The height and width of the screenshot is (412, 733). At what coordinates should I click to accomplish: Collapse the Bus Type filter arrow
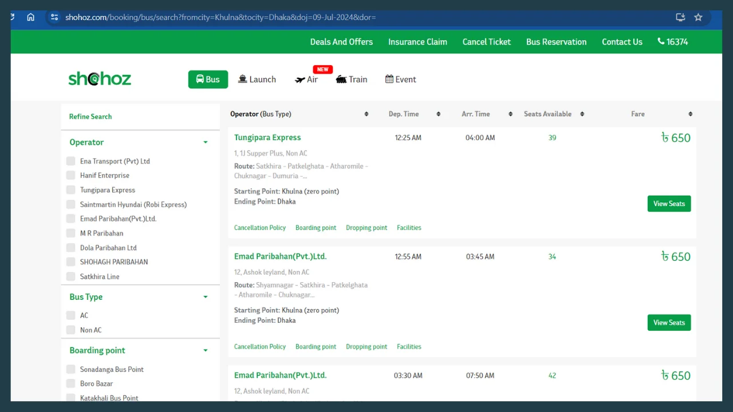coord(206,297)
